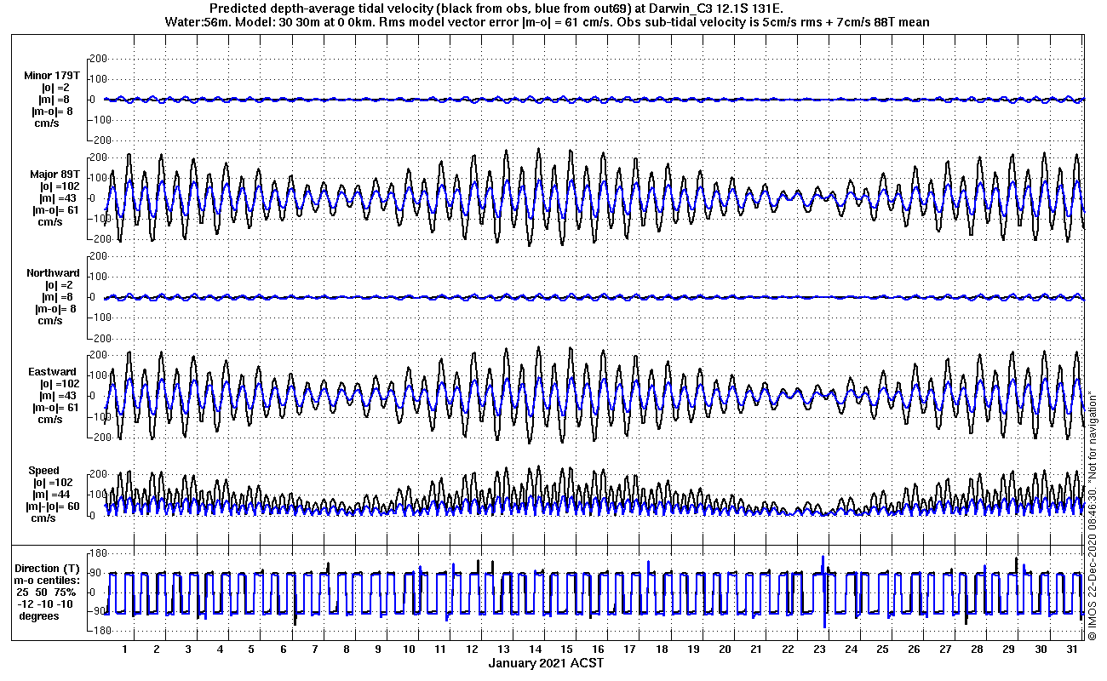Viewport: 1107px width, 681px height.
Task: Click day 18 on the date axis
Action: [x=662, y=650]
